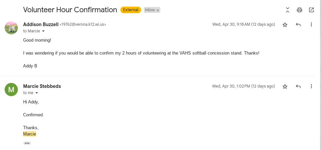Viewport: 321px width, 150px height.
Task: Collapse all messages in the conversation
Action: 288,10
